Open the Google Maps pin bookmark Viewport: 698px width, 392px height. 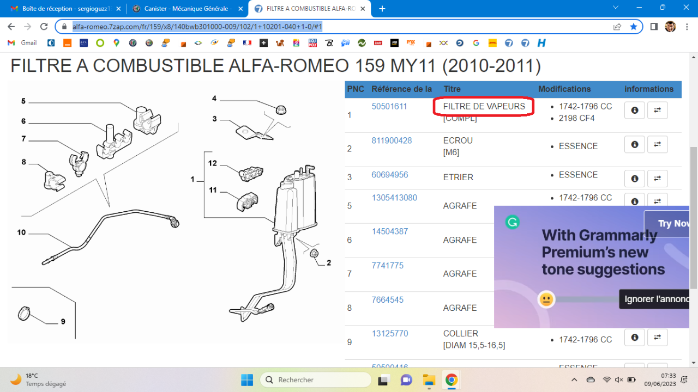click(x=116, y=42)
